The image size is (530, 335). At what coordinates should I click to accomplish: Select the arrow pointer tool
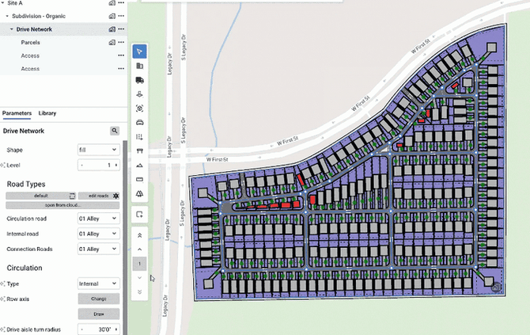pos(139,51)
